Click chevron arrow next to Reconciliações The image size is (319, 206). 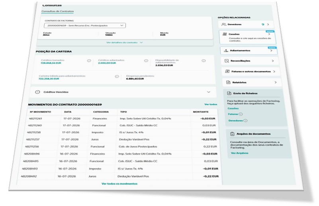273,61
